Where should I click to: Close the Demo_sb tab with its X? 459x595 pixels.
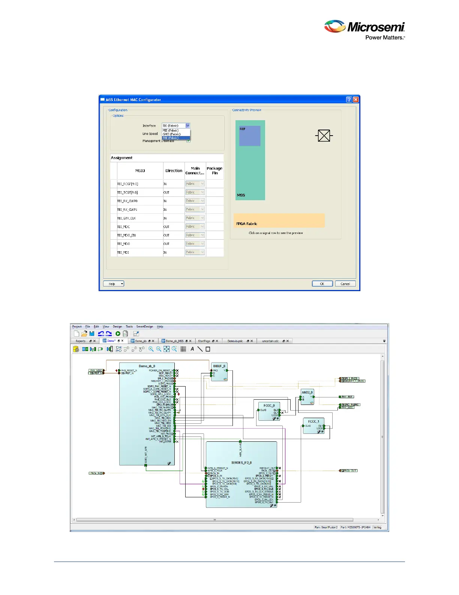pyautogui.click(x=153, y=341)
